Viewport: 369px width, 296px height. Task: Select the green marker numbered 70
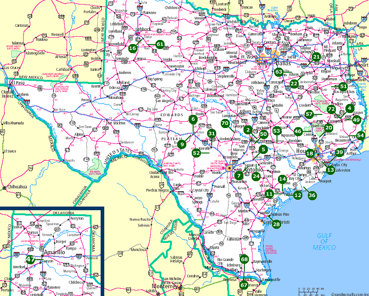[x=225, y=123]
